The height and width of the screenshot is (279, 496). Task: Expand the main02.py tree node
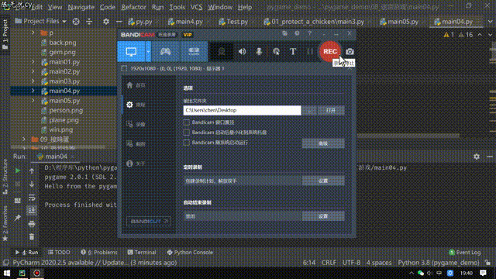[x=33, y=71]
